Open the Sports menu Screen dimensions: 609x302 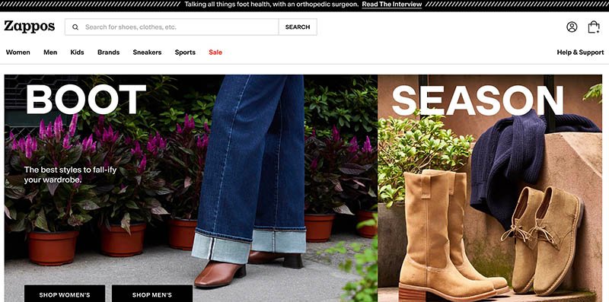coord(185,52)
